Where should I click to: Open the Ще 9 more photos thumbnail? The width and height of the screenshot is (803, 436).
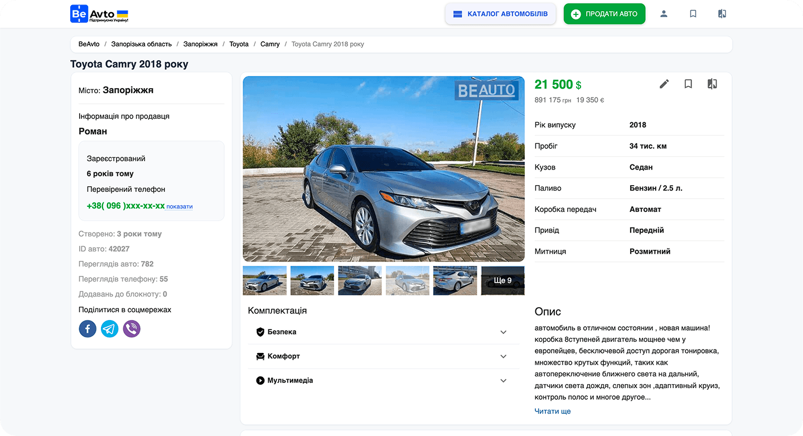[503, 280]
